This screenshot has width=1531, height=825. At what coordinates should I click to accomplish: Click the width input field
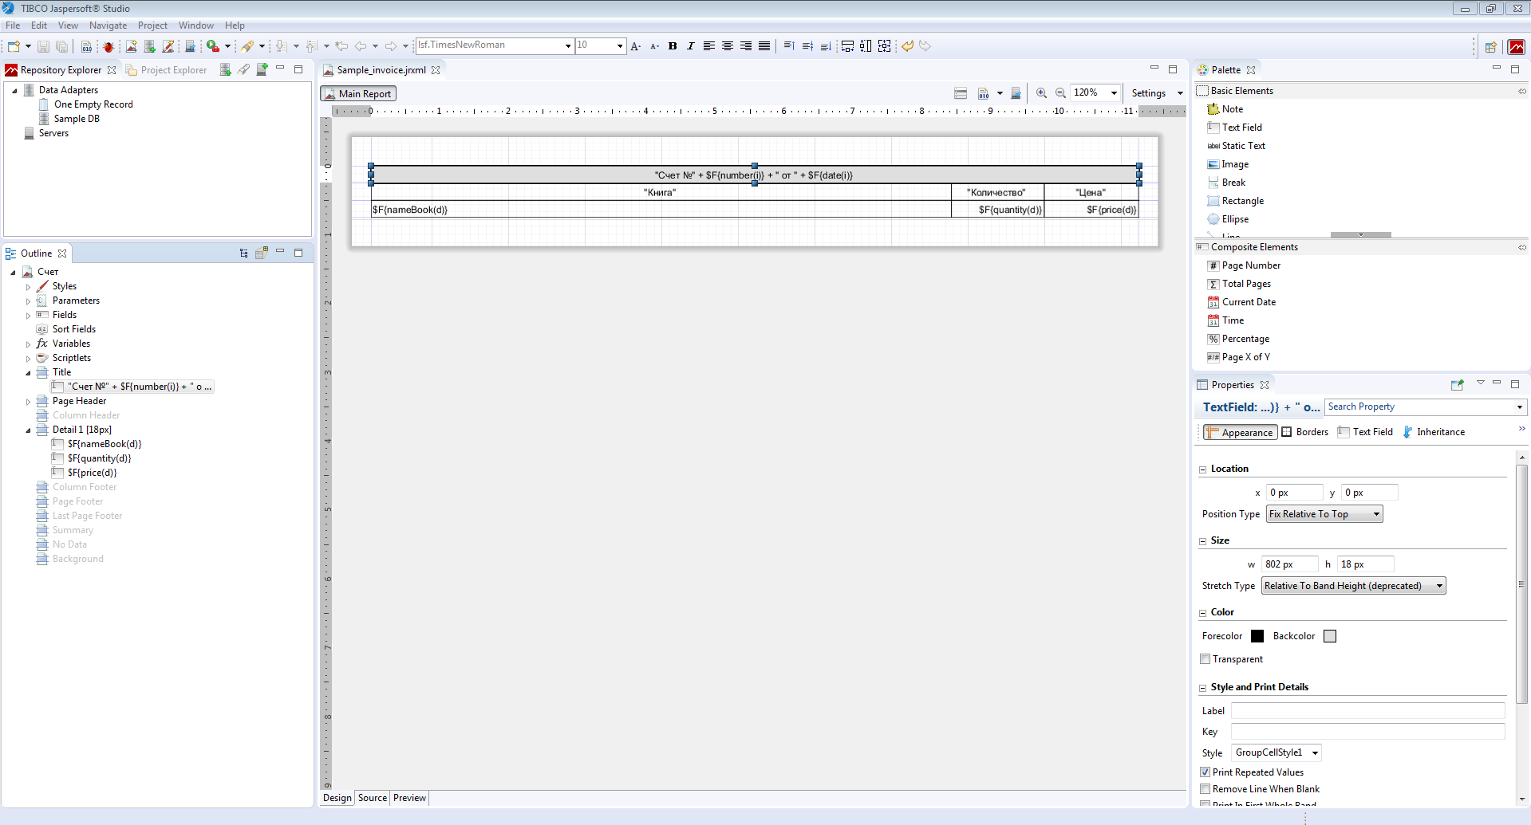[1288, 564]
